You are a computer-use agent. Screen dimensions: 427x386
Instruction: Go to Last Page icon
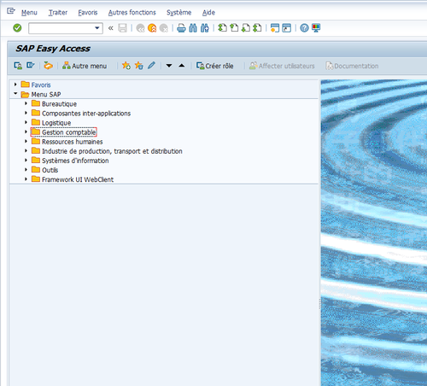tap(257, 28)
